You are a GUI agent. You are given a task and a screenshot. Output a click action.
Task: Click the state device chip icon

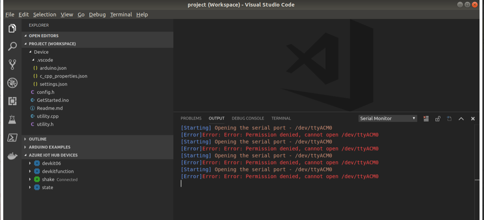coord(37,187)
